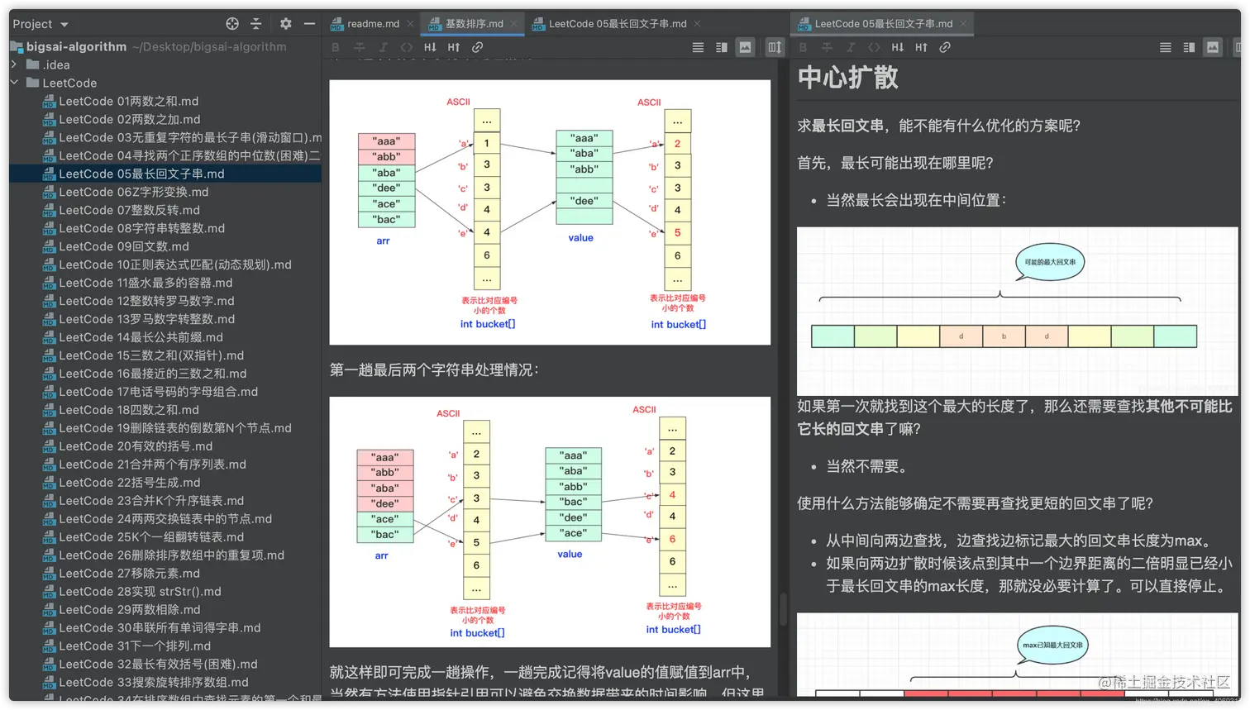Decrease heading level with the H-down icon

coord(429,47)
